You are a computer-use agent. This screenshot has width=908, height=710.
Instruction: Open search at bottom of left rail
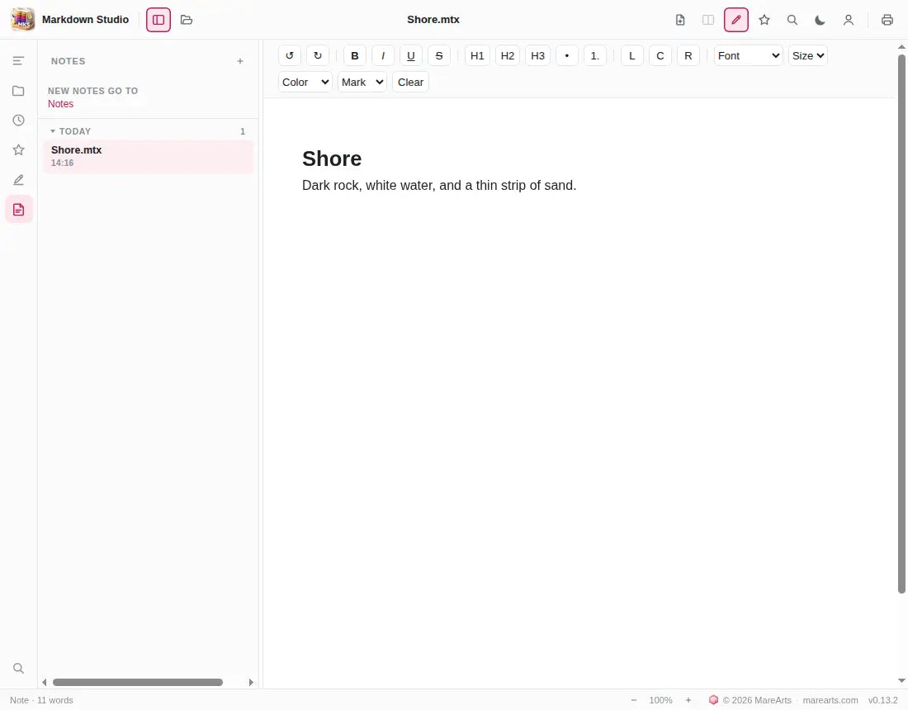coord(18,668)
